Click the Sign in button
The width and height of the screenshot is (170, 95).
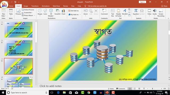coord(142,2)
